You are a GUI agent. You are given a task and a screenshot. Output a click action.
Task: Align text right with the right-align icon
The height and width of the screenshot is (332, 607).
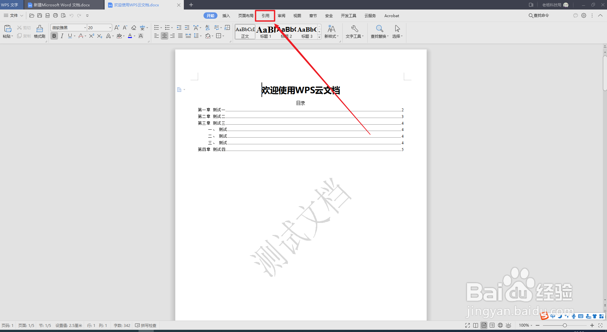172,36
